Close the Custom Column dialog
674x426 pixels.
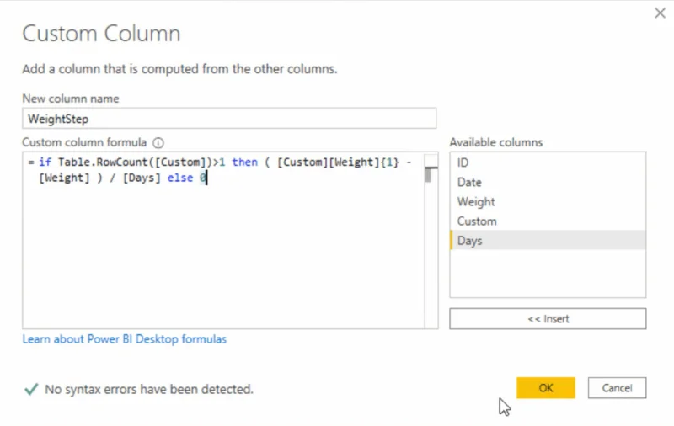pos(660,13)
